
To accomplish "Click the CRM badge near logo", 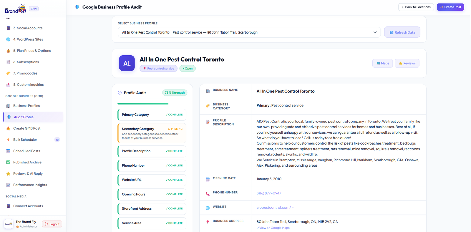I will click(34, 9).
